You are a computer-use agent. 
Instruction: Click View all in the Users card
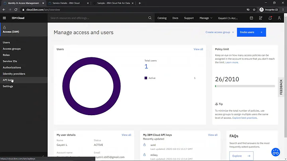pos(198,49)
